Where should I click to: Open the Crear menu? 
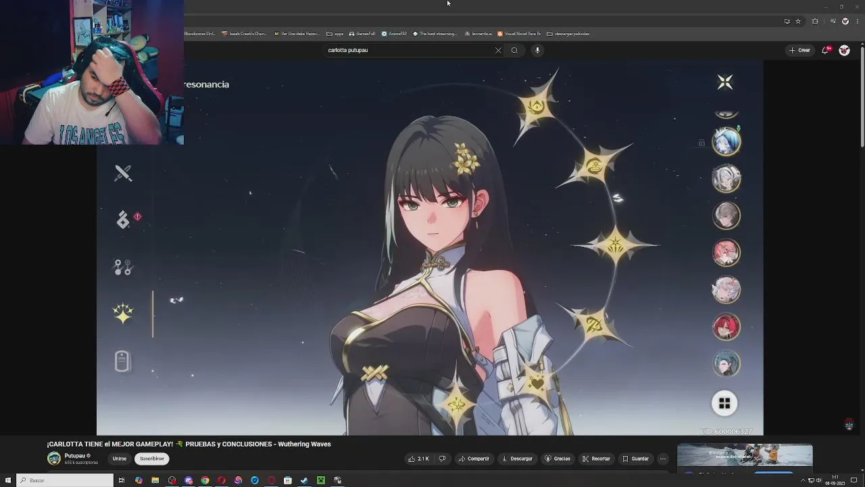799,50
